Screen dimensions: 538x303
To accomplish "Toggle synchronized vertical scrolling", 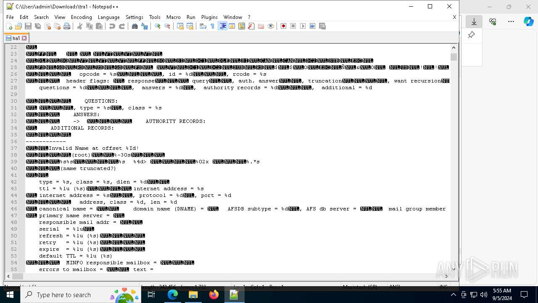I will pyautogui.click(x=180, y=26).
